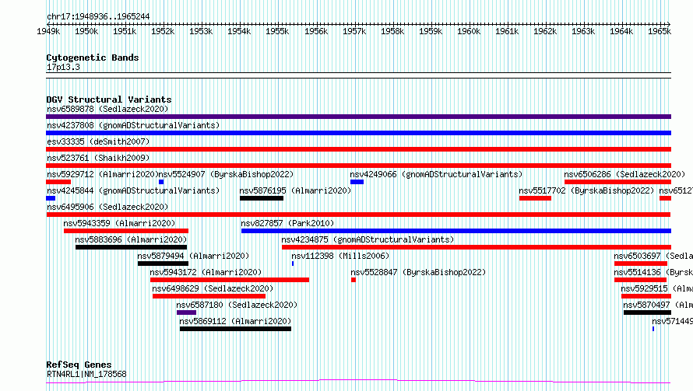Click nsv5943172 (Almarri2020) label
Image resolution: width=693 pixels, height=391 pixels.
pos(206,272)
